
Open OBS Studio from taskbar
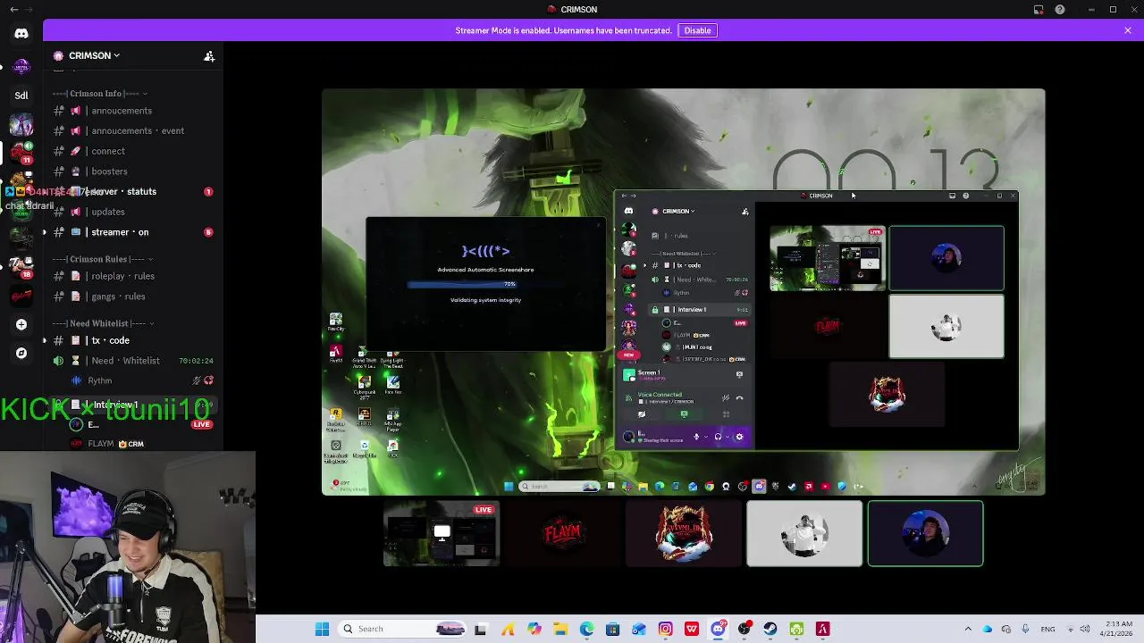(x=744, y=629)
